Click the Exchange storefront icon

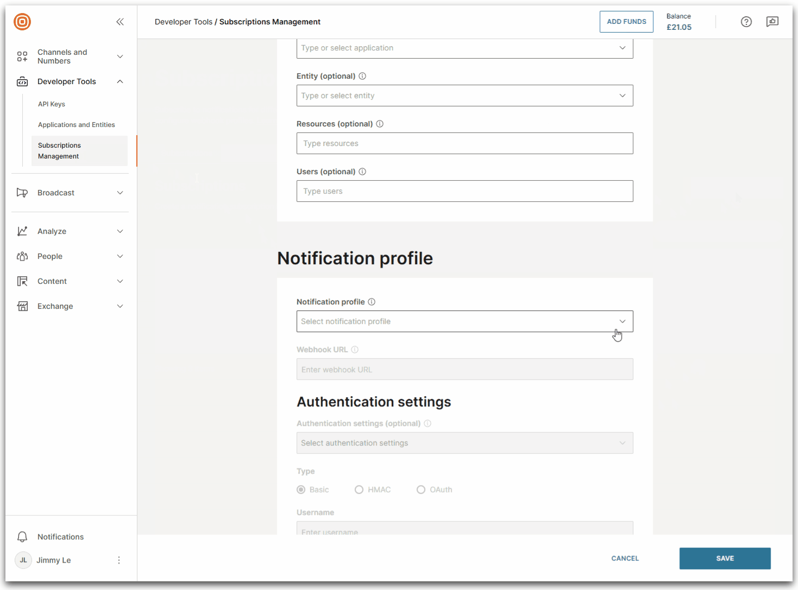[22, 306]
